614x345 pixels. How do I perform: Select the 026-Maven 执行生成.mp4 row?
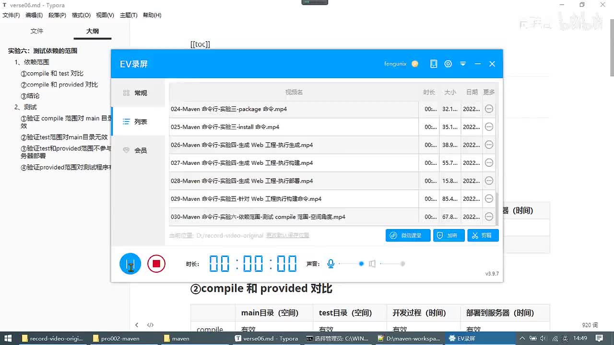pyautogui.click(x=332, y=145)
